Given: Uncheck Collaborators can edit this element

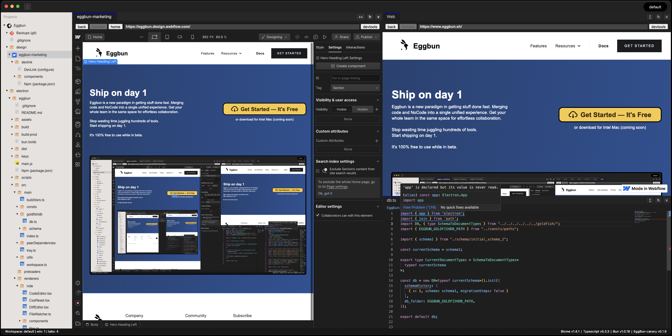Looking at the screenshot, I should pos(318,215).
